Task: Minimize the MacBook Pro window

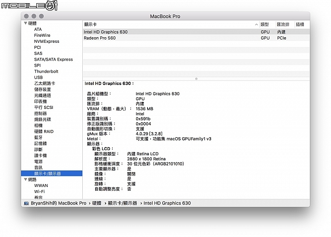Action: (34, 16)
